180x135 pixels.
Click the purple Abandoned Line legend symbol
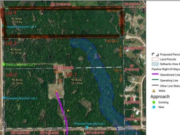(x=155, y=75)
